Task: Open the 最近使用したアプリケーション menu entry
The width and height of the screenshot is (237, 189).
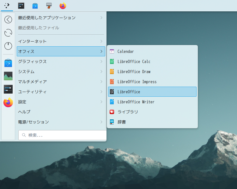Action: click(x=61, y=18)
